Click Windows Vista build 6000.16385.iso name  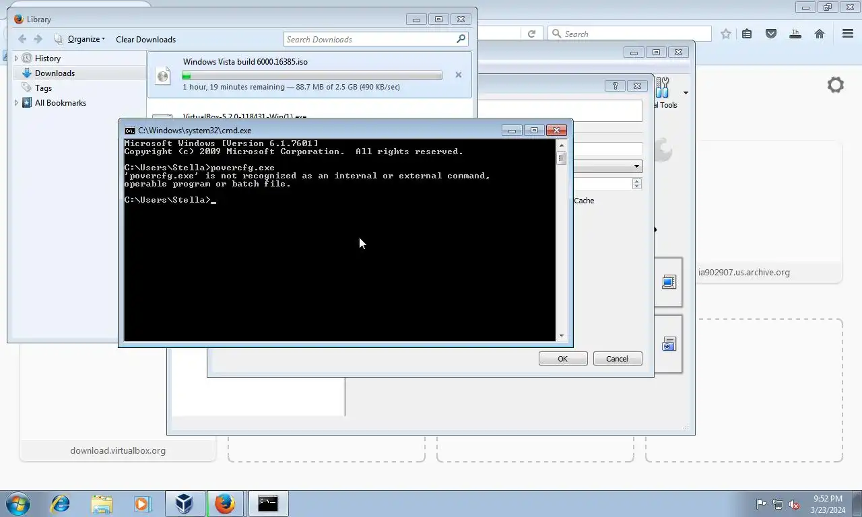[x=245, y=62]
